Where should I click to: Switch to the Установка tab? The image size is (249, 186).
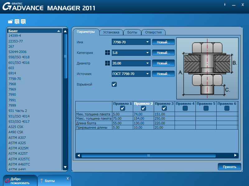(111, 32)
